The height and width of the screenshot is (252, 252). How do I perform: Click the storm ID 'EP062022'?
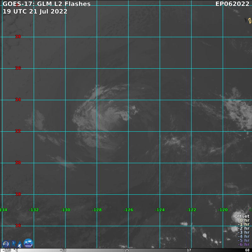tap(232, 4)
